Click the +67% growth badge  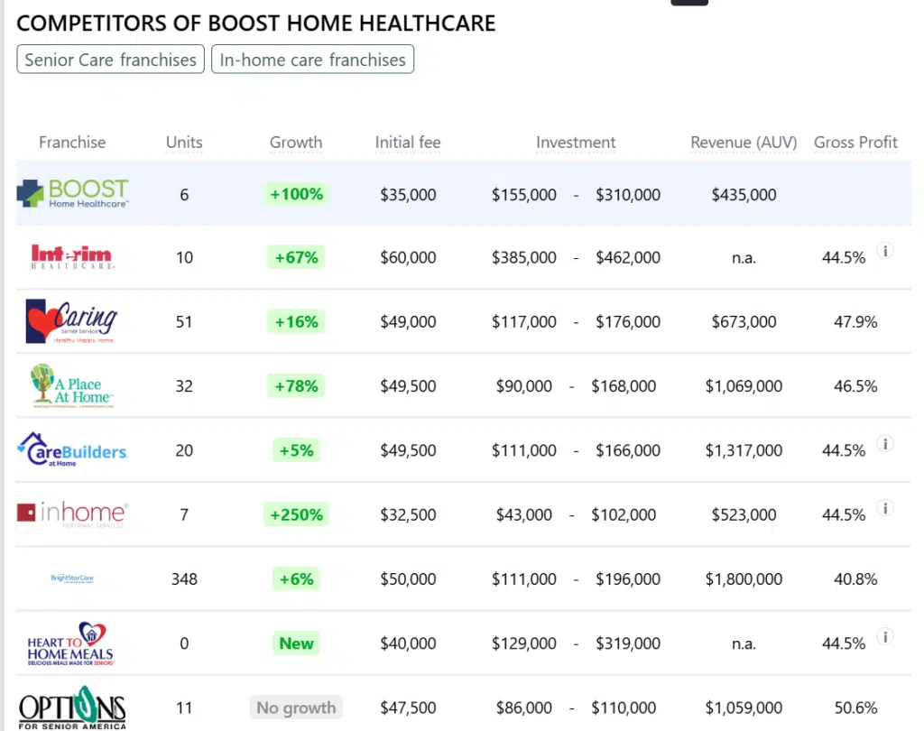(296, 257)
